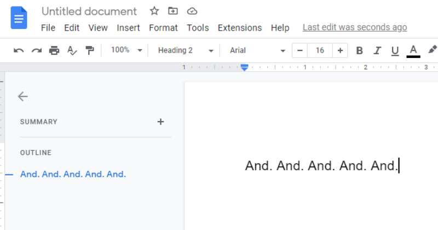Viewport: 438px width, 230px height.
Task: Print the document using printer icon
Action: click(54, 50)
